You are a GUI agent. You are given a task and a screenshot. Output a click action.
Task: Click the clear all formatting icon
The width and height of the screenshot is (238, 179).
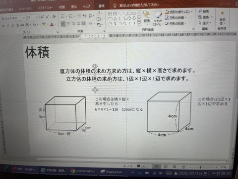[x=54, y=17]
